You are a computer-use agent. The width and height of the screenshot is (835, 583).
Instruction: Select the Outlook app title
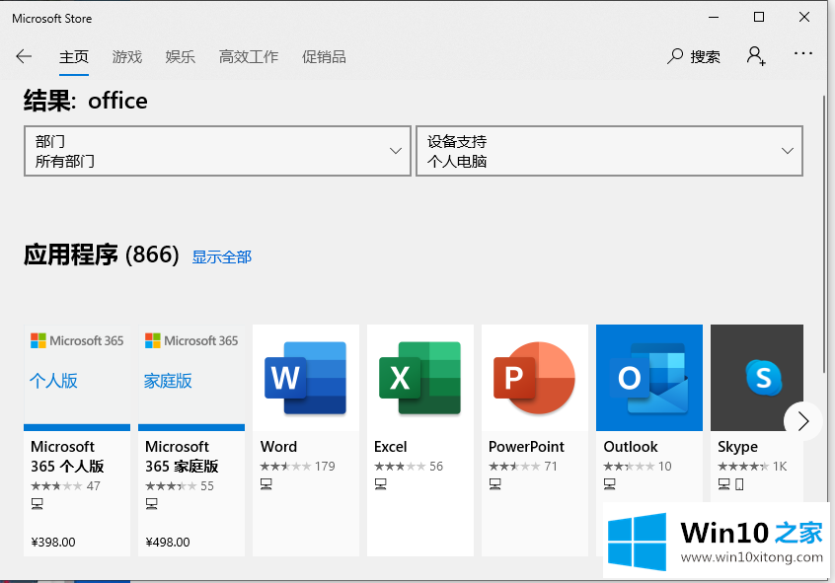click(631, 447)
